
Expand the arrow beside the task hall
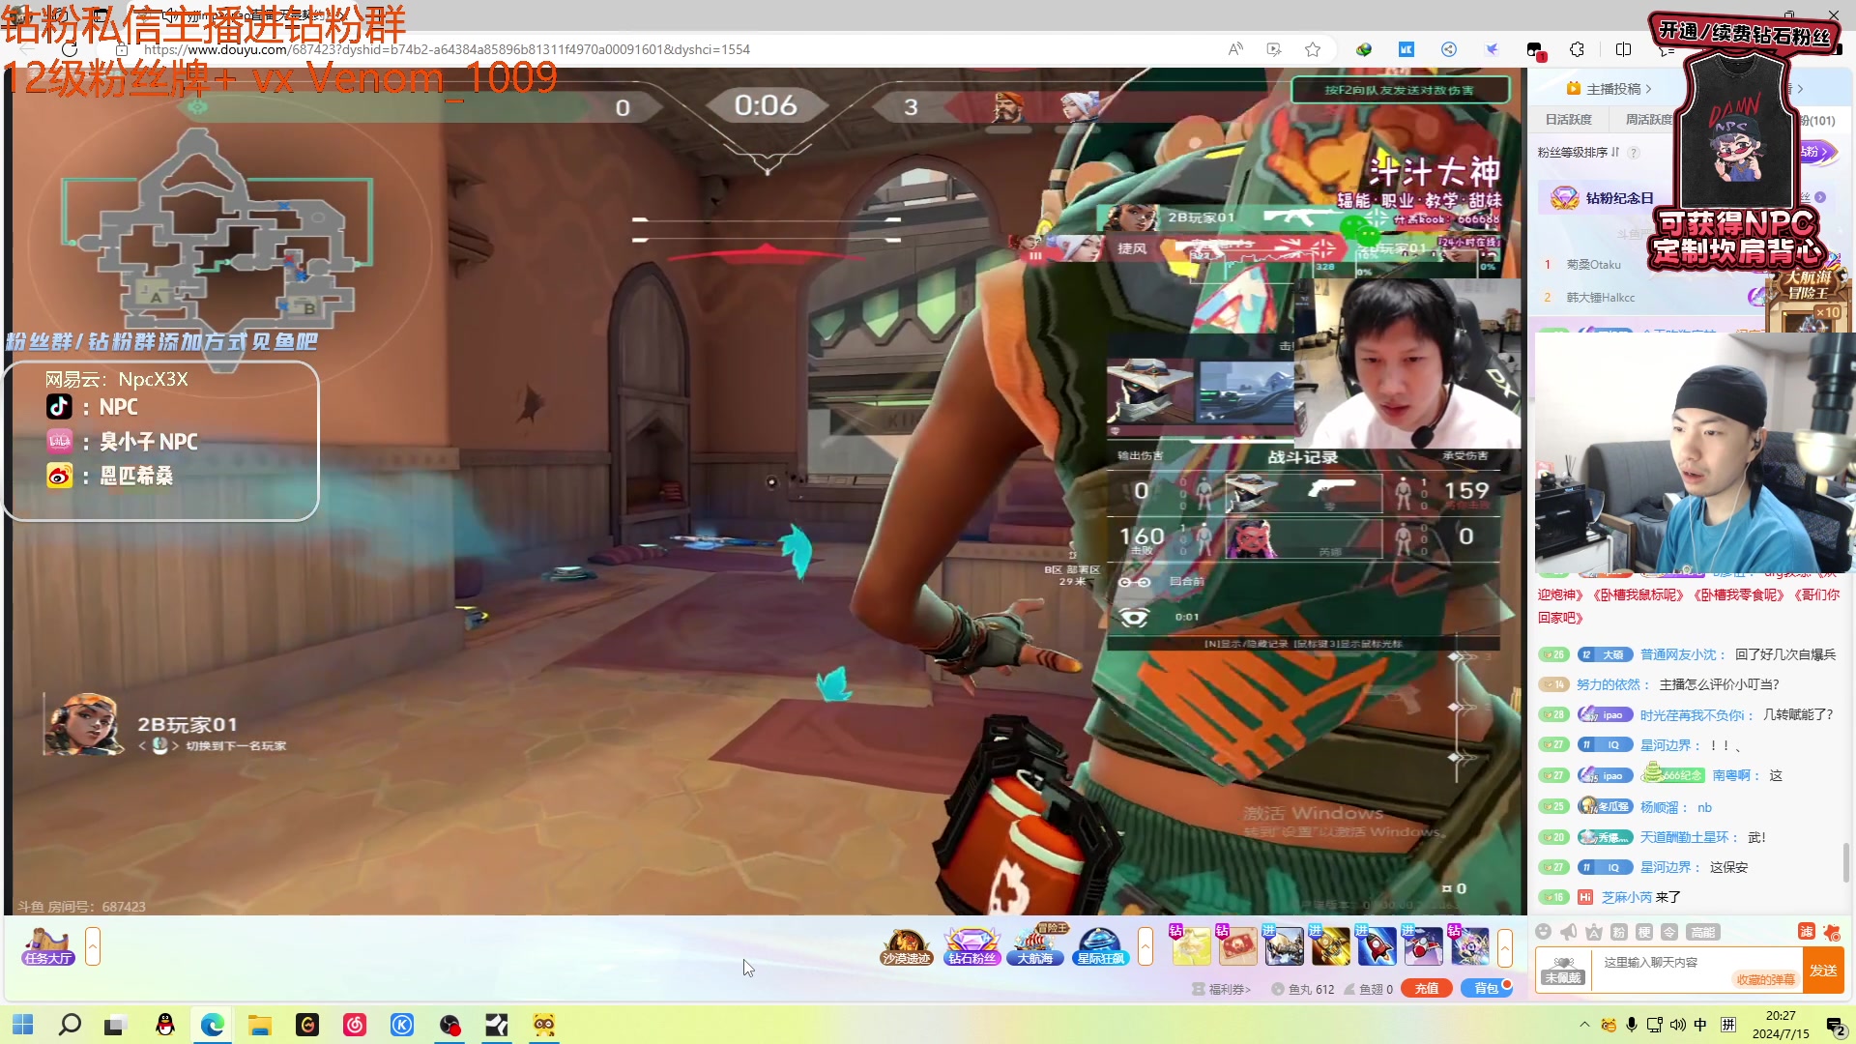(93, 946)
